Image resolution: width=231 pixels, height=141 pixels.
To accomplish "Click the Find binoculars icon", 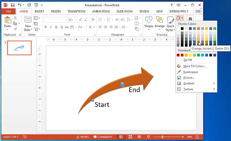I will 190,19.
